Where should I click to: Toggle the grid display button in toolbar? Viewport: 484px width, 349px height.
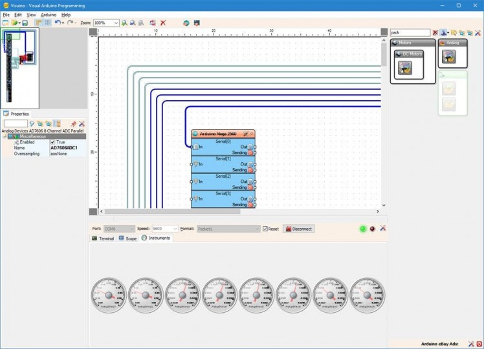click(47, 23)
